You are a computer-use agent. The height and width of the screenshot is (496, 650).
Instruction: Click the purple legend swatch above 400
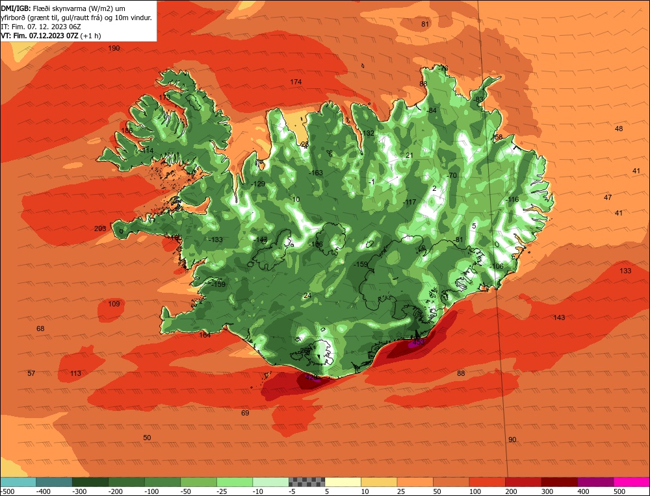(595, 482)
